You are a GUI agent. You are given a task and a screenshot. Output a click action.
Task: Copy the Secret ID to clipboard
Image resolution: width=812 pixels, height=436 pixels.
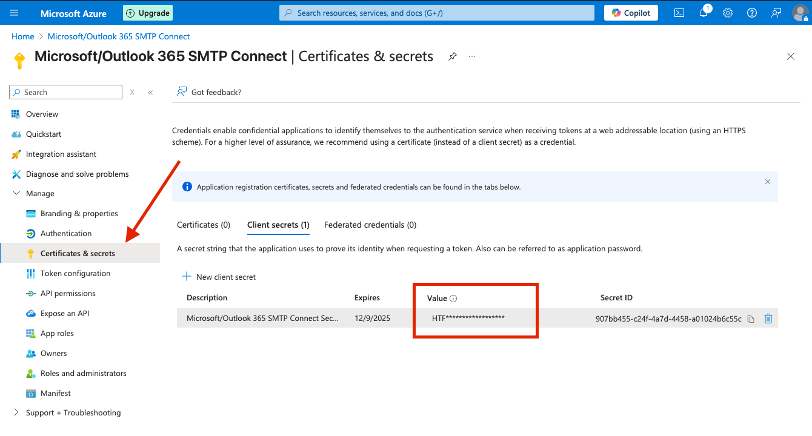tap(751, 319)
